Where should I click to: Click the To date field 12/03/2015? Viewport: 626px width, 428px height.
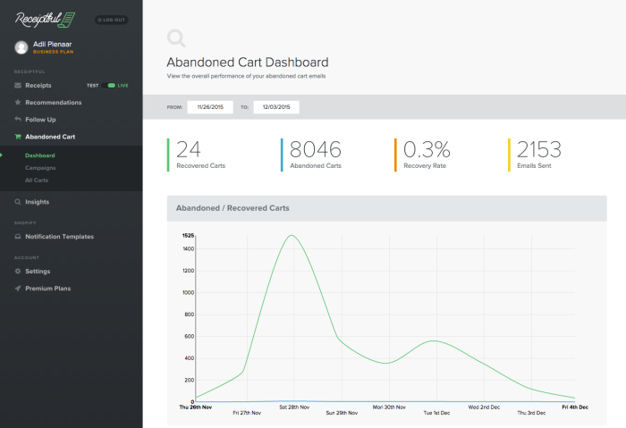pos(276,107)
